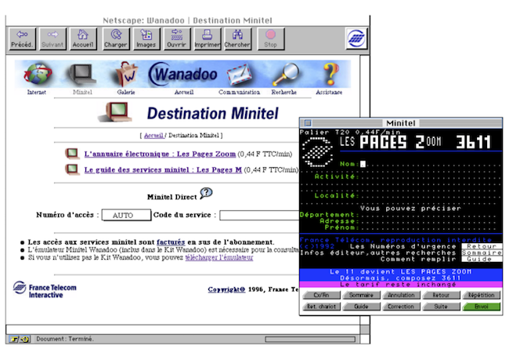Click the Accueil home toolbar icon
Image resolution: width=509 pixels, height=360 pixels.
coord(83,38)
